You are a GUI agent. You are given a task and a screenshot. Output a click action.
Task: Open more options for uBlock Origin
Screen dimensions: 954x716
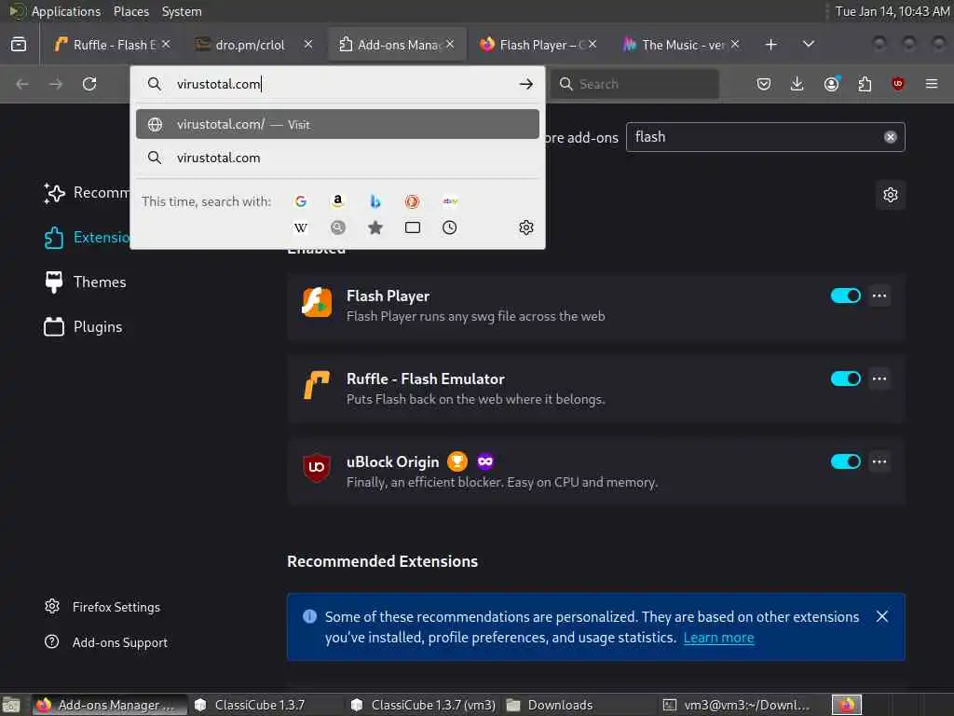point(879,461)
